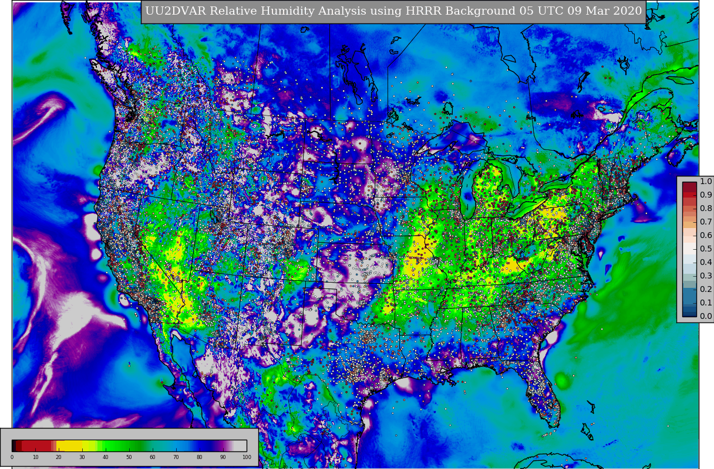This screenshot has width=714, height=469.
Task: Click the 0.2 label on the right colorbar
Action: click(706, 290)
